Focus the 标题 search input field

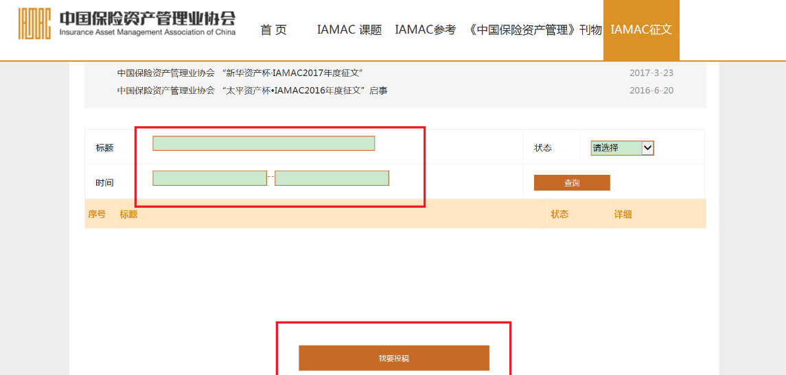pos(264,143)
